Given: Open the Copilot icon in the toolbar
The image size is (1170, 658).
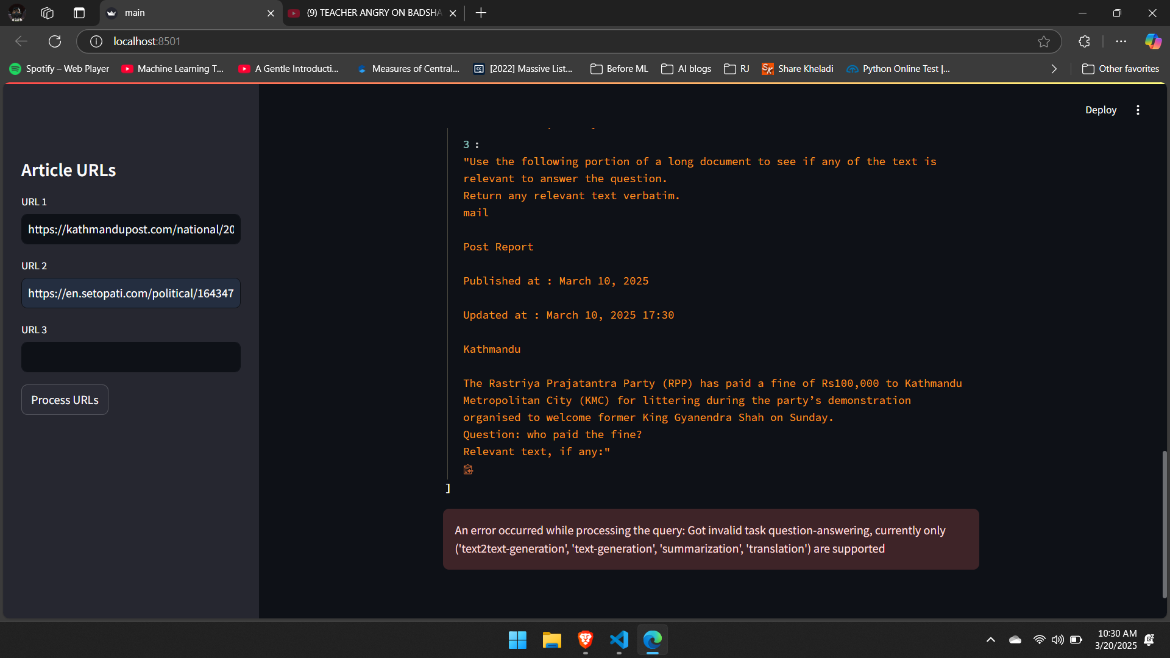Looking at the screenshot, I should click(1152, 41).
